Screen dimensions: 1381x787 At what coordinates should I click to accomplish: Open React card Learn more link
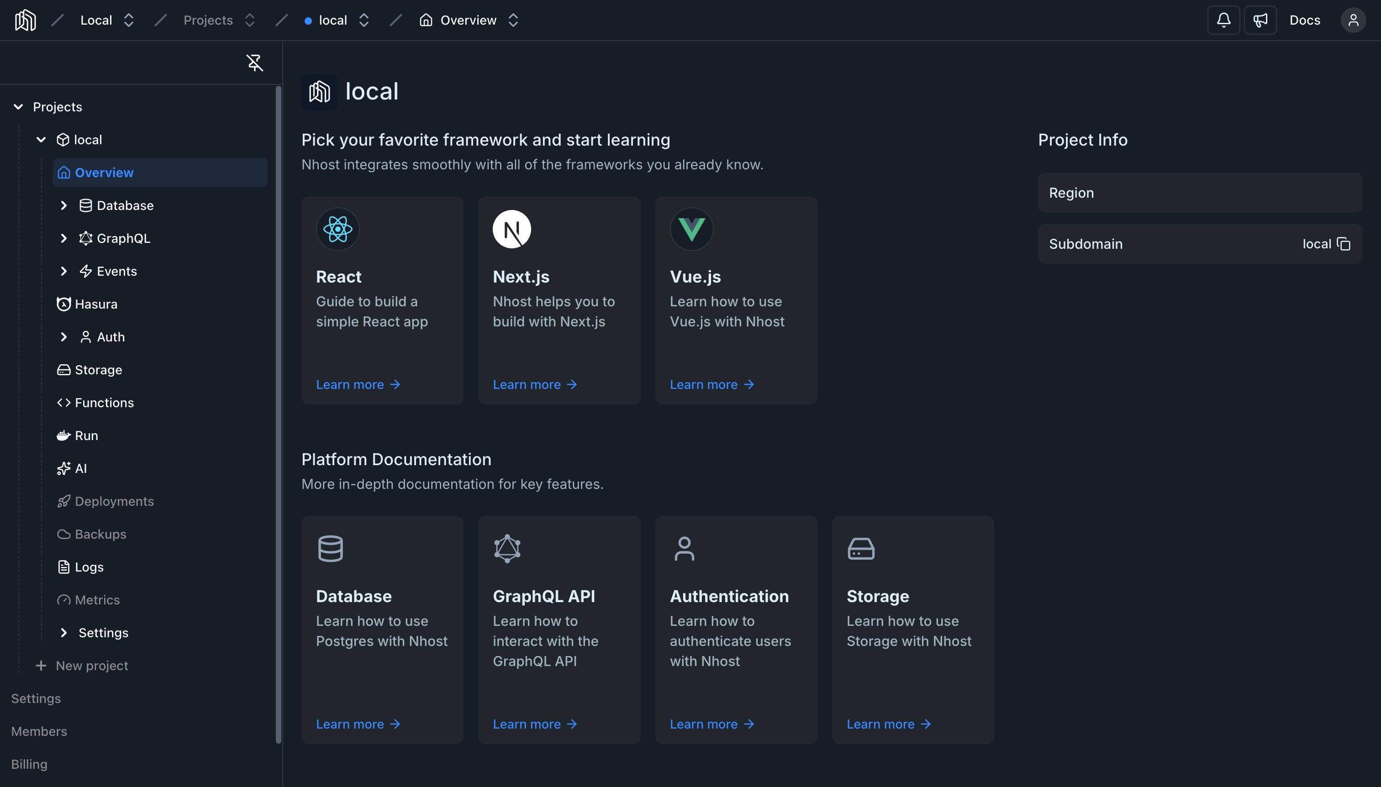click(358, 385)
